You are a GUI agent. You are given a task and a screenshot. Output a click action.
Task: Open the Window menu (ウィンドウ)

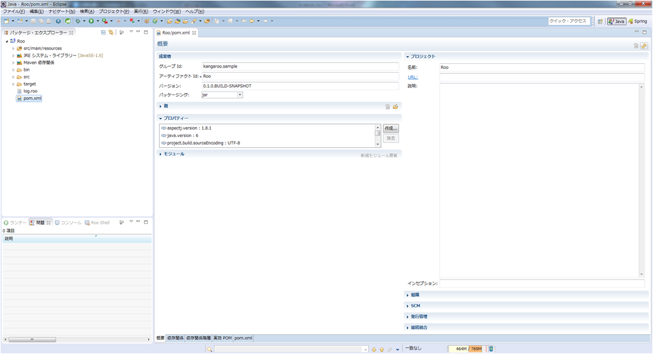click(x=167, y=11)
